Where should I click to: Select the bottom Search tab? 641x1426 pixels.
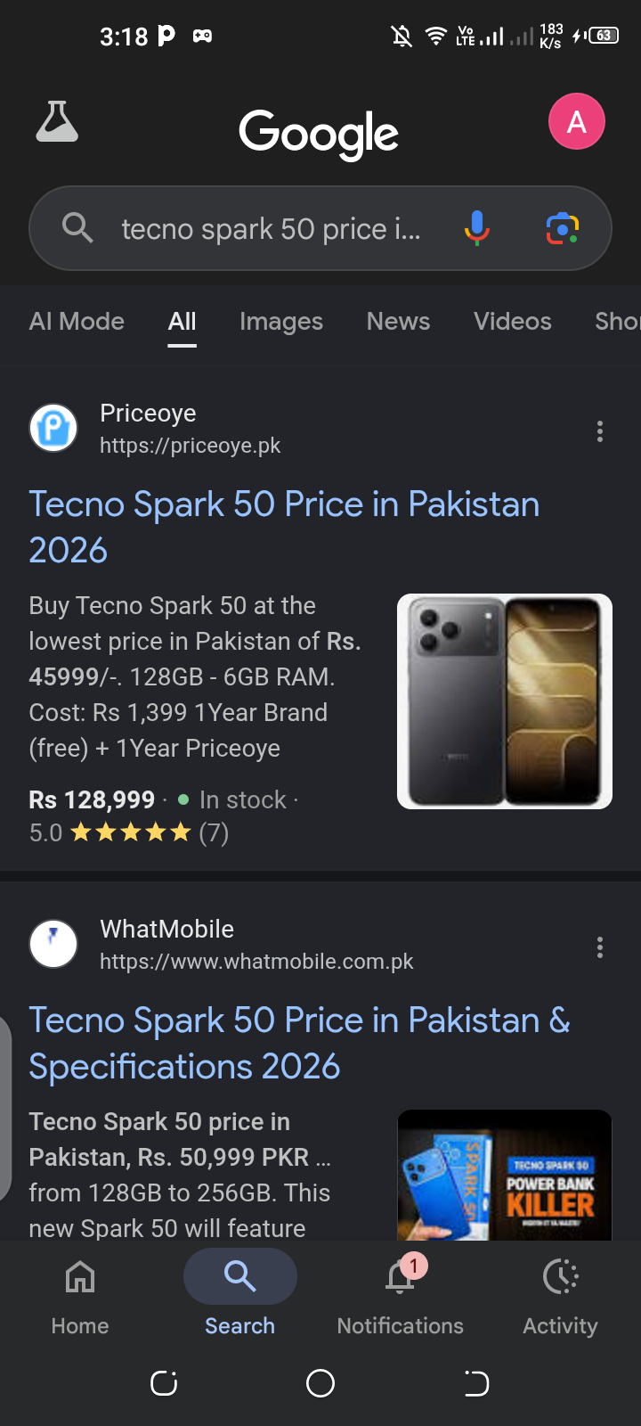(x=240, y=1298)
